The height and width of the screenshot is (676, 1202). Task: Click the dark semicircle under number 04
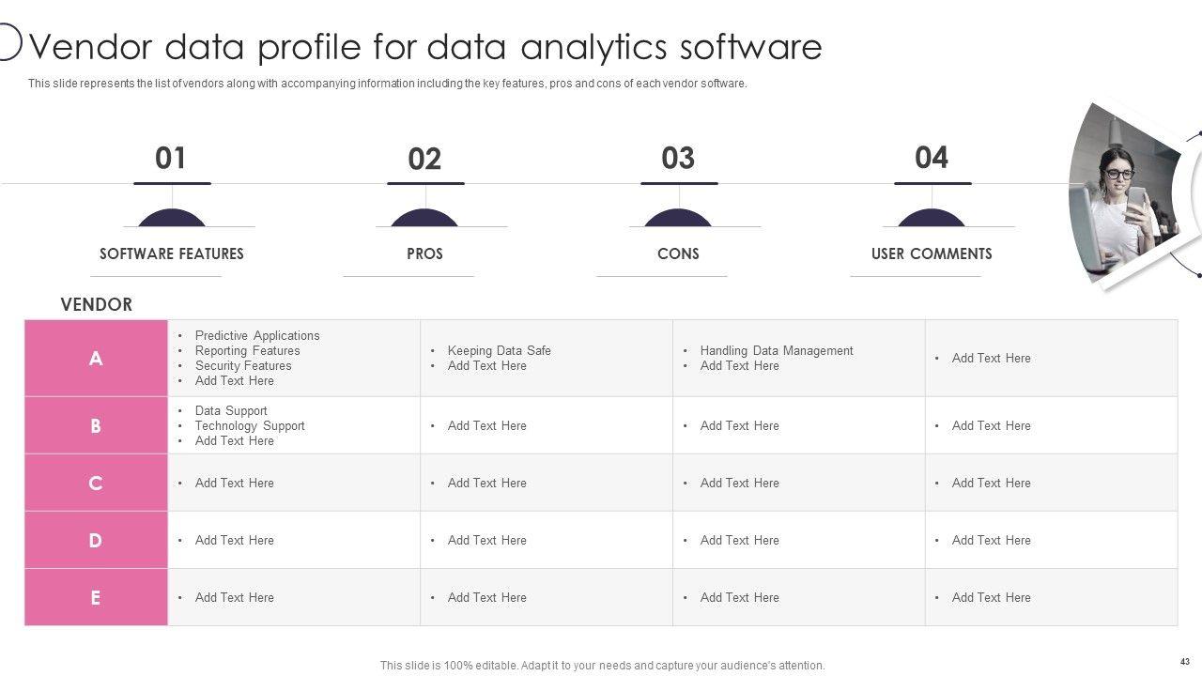coord(932,219)
